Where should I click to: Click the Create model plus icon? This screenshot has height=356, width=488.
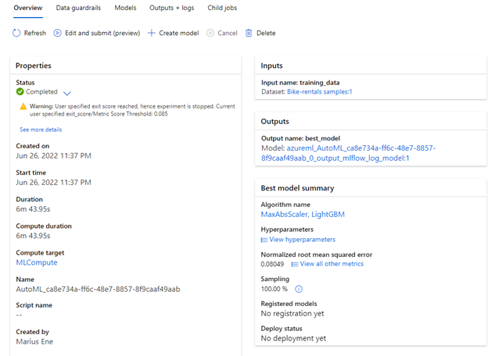[x=151, y=34]
